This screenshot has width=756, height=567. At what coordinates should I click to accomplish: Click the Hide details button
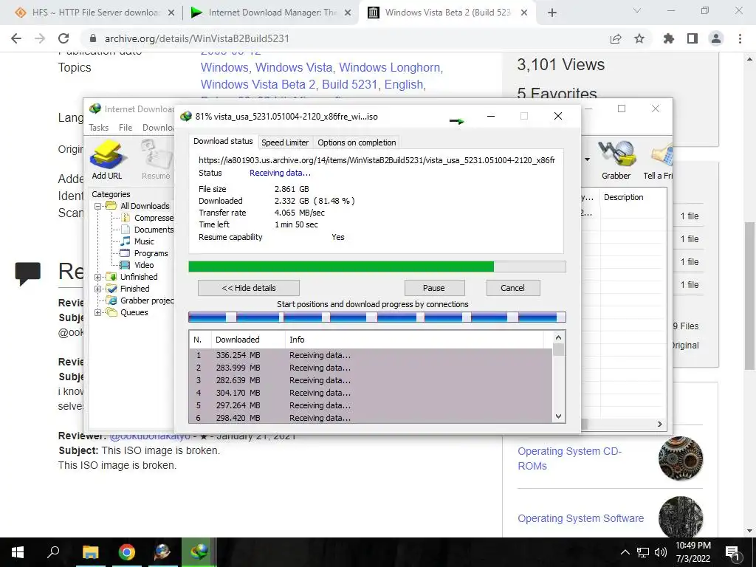(x=249, y=288)
